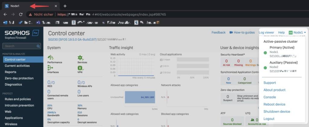Click the browser back arrow
The width and height of the screenshot is (309, 127).
pos(5,14)
